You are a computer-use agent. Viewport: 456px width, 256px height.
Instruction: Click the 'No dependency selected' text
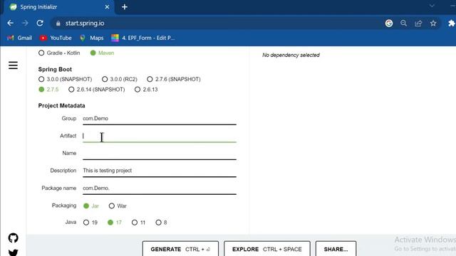pos(291,55)
